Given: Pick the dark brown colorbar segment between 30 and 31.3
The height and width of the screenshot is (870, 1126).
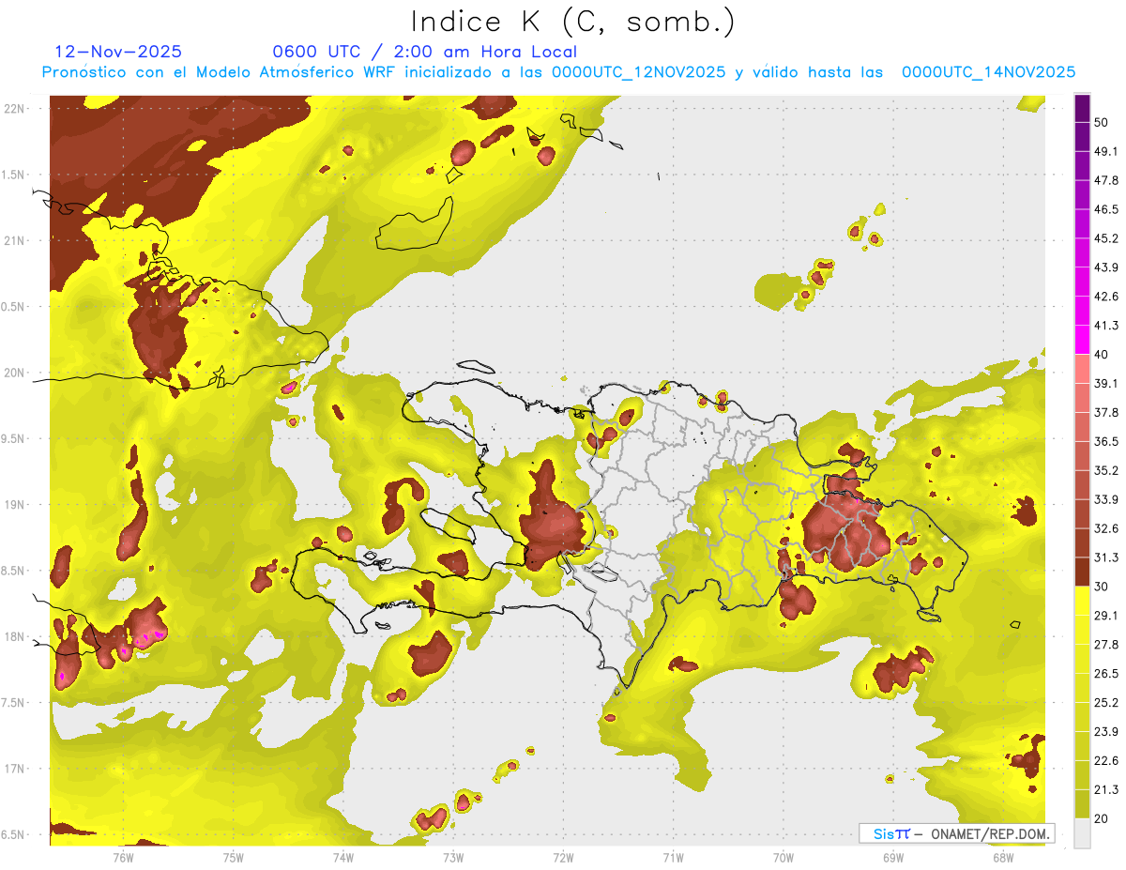Looking at the screenshot, I should pyautogui.click(x=1082, y=572).
